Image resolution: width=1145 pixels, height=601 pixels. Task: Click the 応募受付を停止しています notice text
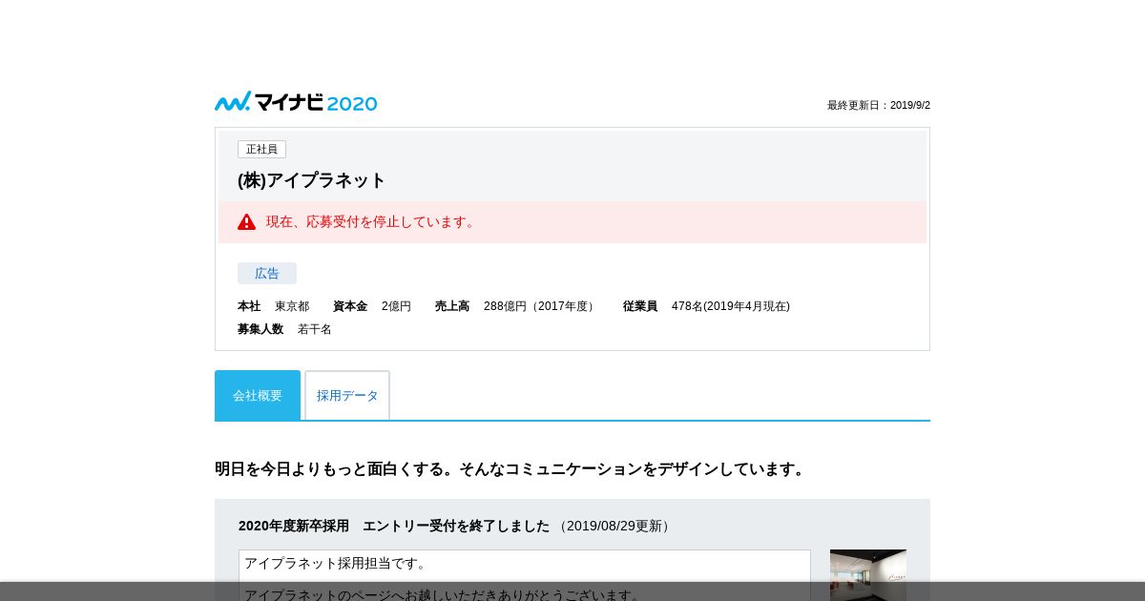pos(372,222)
